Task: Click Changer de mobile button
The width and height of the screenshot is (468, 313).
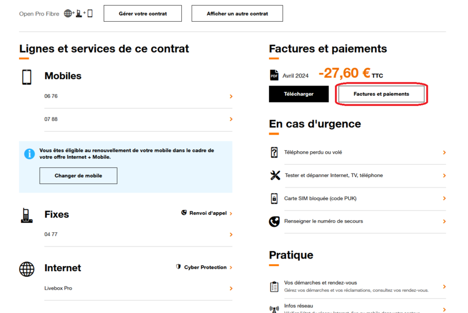Action: [x=78, y=176]
